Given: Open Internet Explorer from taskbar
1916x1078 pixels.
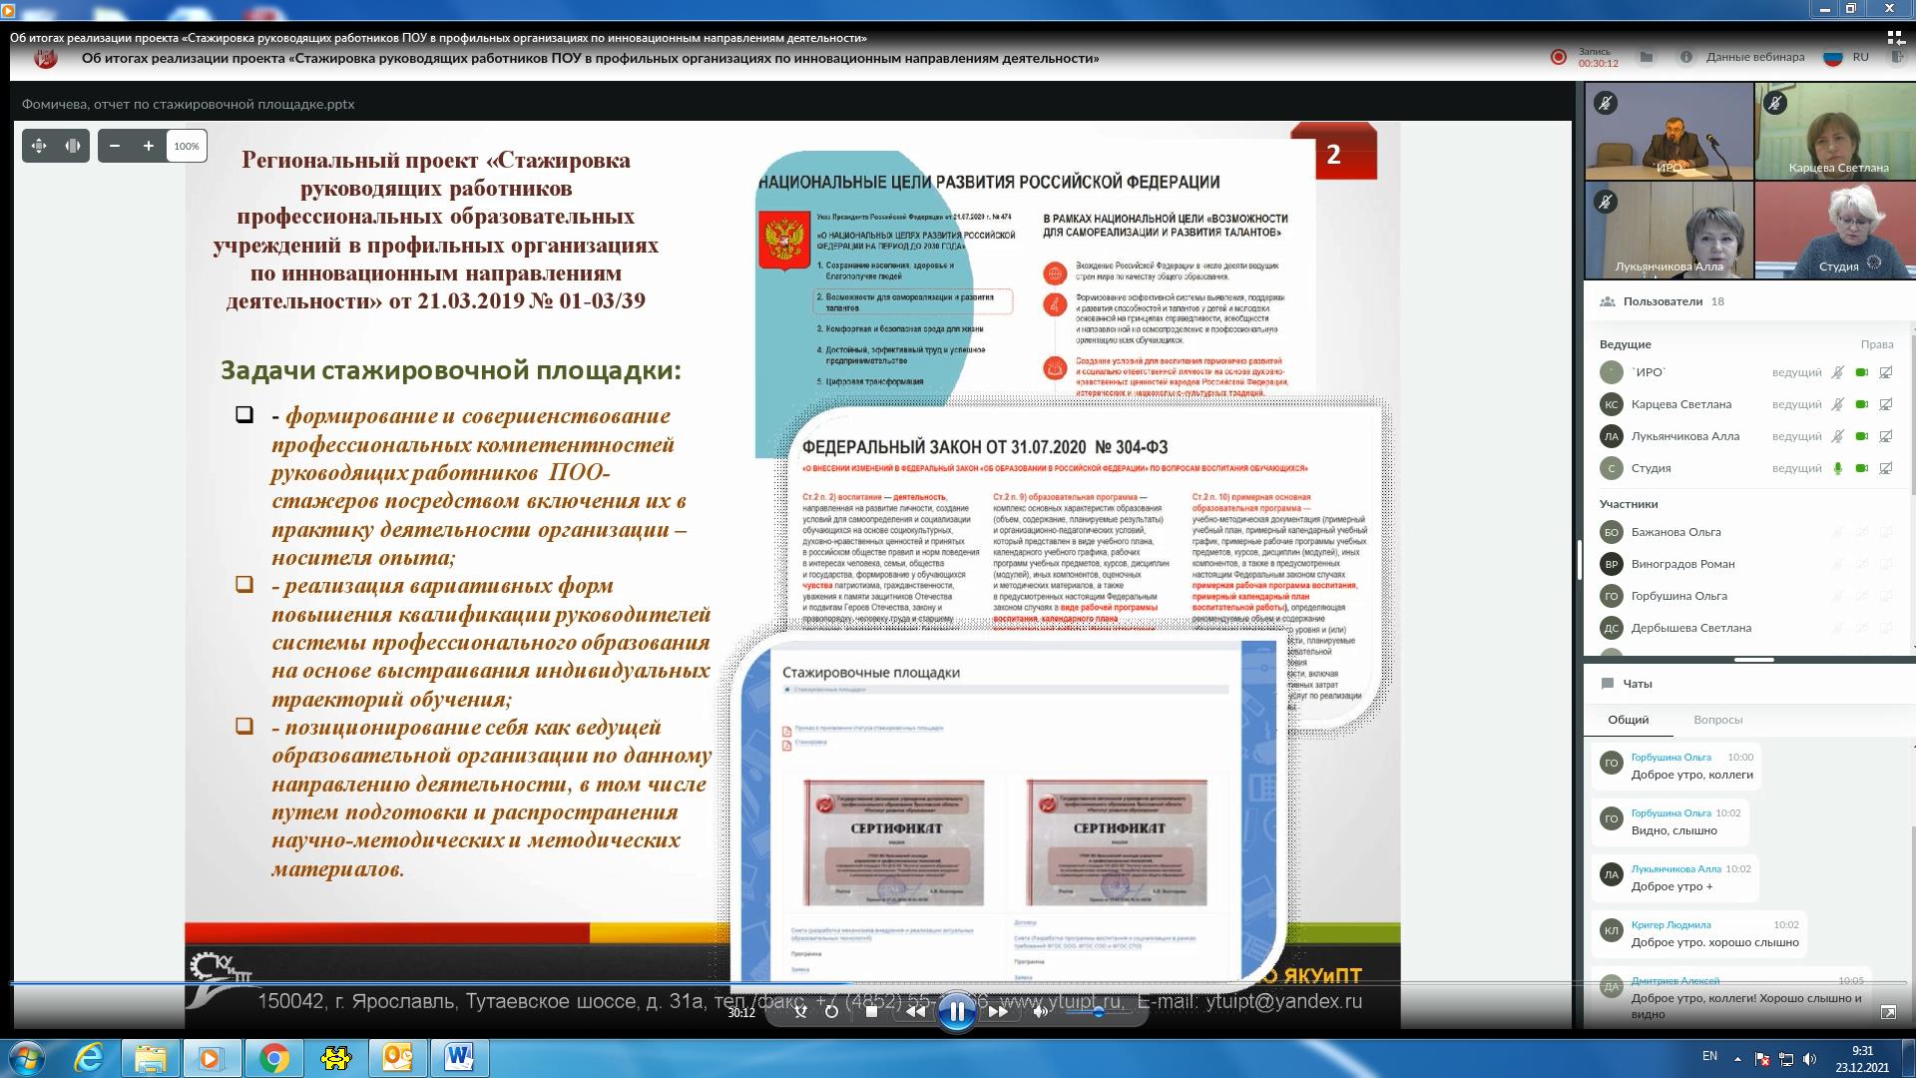Looking at the screenshot, I should click(x=90, y=1058).
